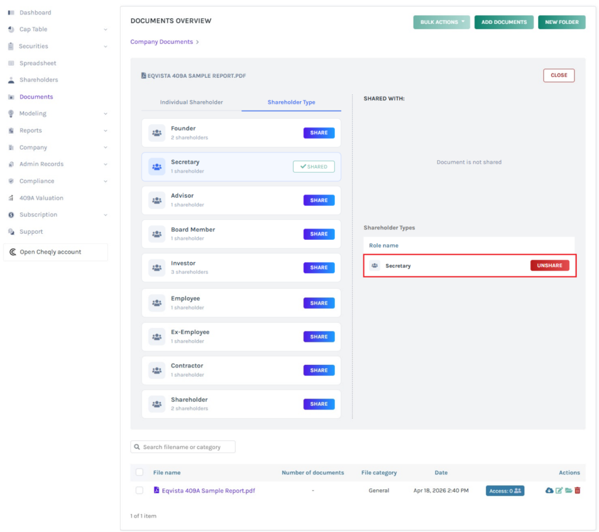Check the box for Eqvista 409A Sample Report.pdf
The height and width of the screenshot is (532, 599).
(139, 490)
